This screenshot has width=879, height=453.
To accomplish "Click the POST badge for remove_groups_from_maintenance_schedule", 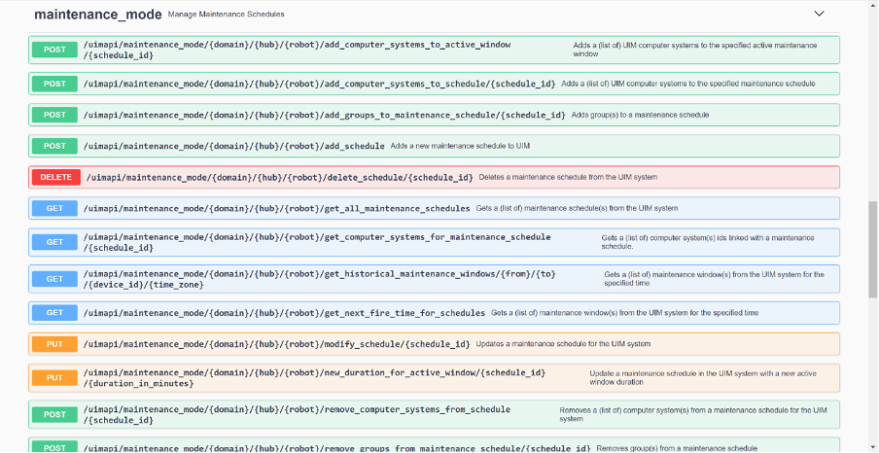I will [54, 447].
